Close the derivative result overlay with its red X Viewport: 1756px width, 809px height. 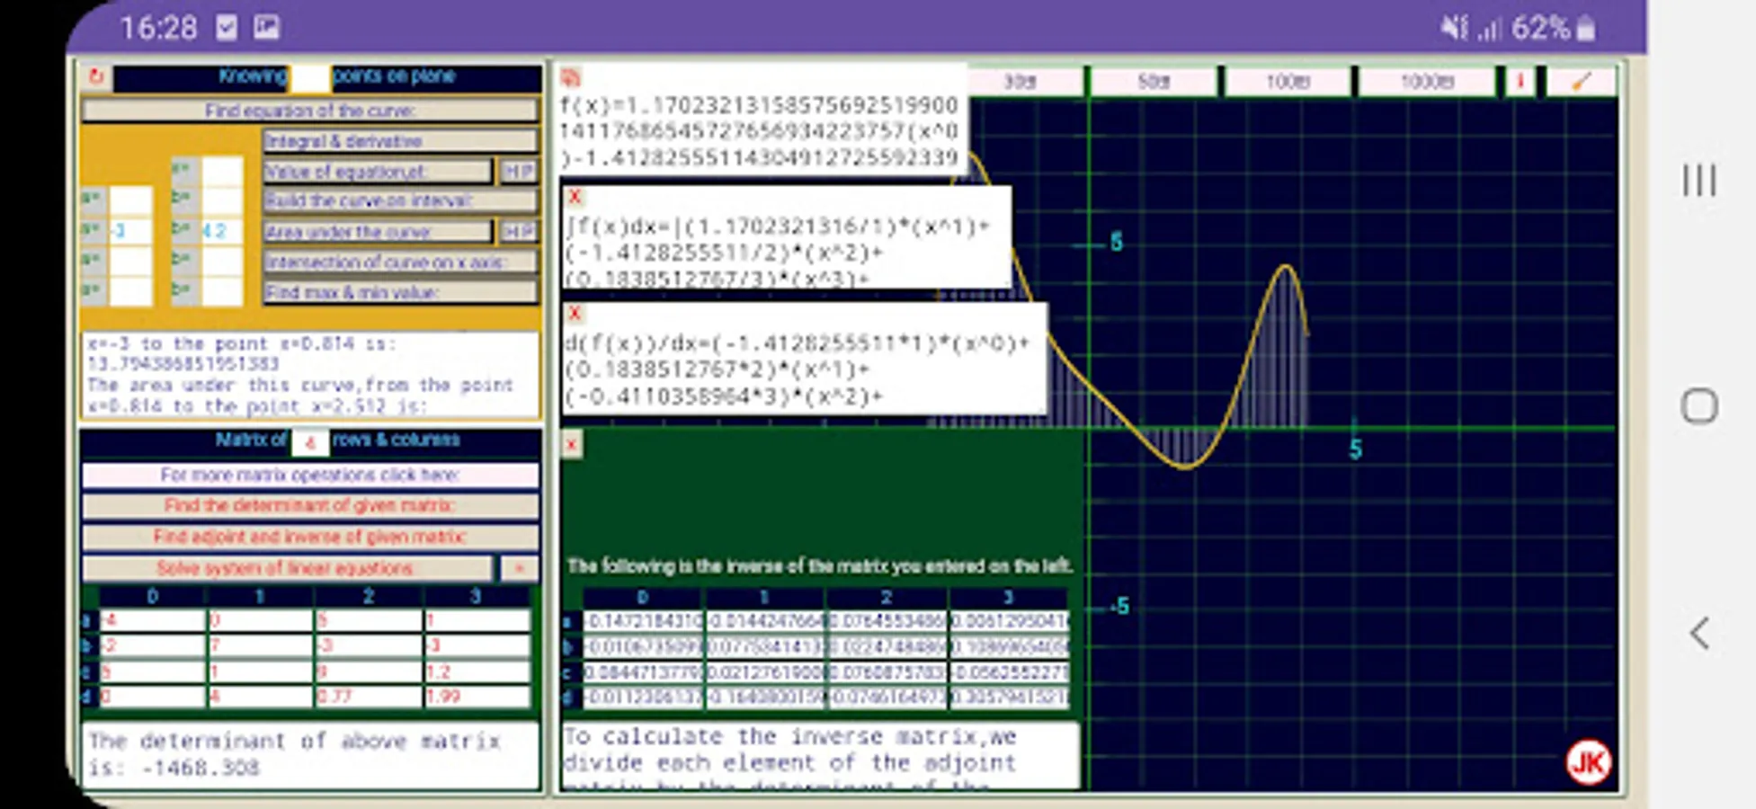click(573, 314)
